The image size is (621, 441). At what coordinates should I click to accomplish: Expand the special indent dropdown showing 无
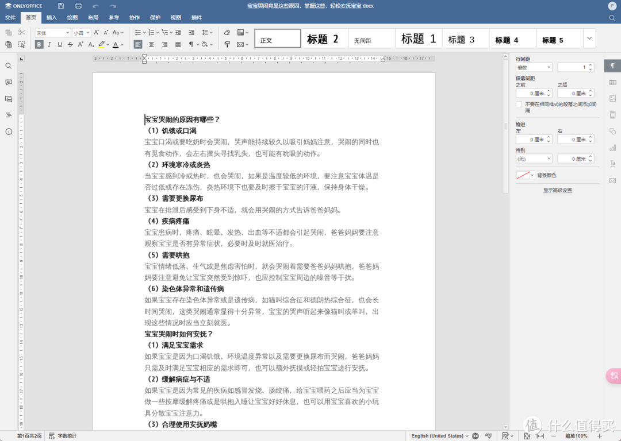pyautogui.click(x=533, y=158)
